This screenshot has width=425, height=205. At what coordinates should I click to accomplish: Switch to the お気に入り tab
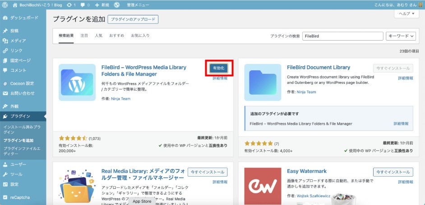[140, 36]
